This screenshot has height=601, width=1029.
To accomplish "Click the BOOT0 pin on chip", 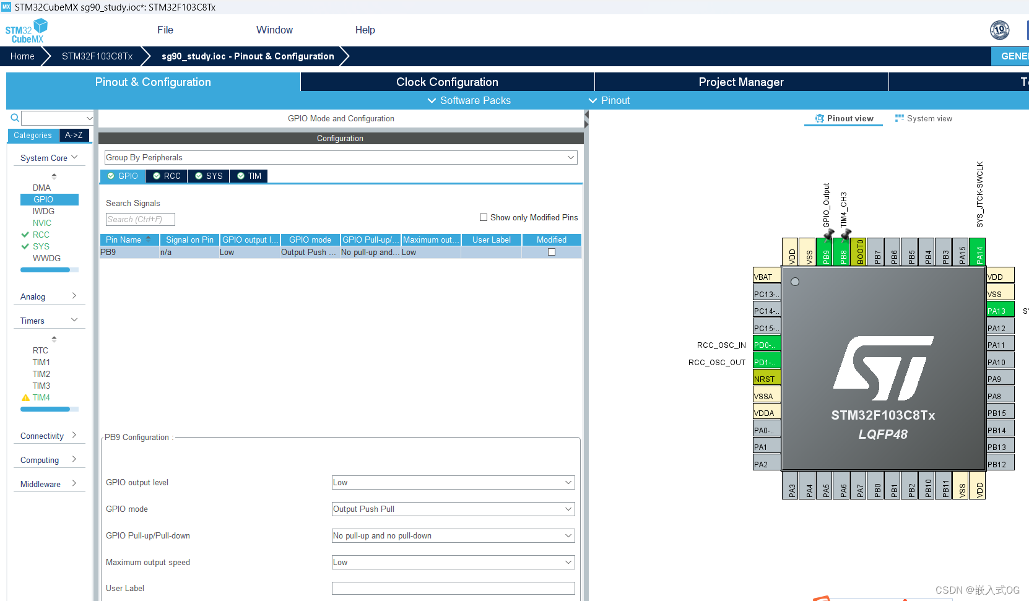I will click(859, 252).
